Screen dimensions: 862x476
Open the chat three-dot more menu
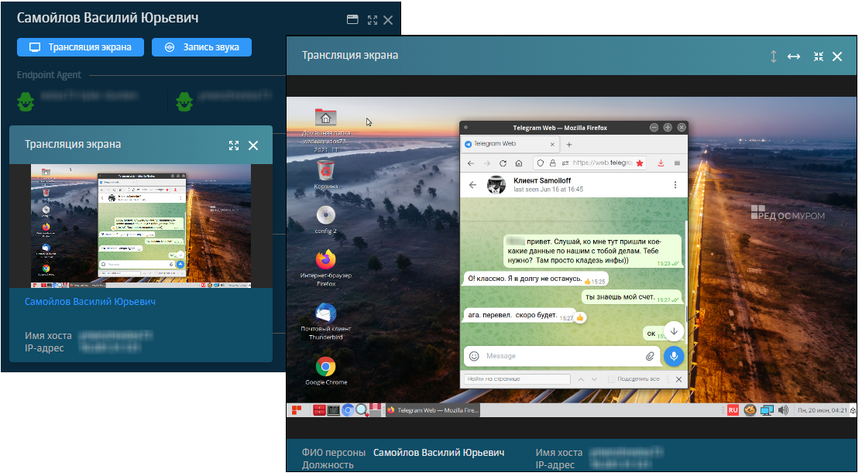point(675,185)
